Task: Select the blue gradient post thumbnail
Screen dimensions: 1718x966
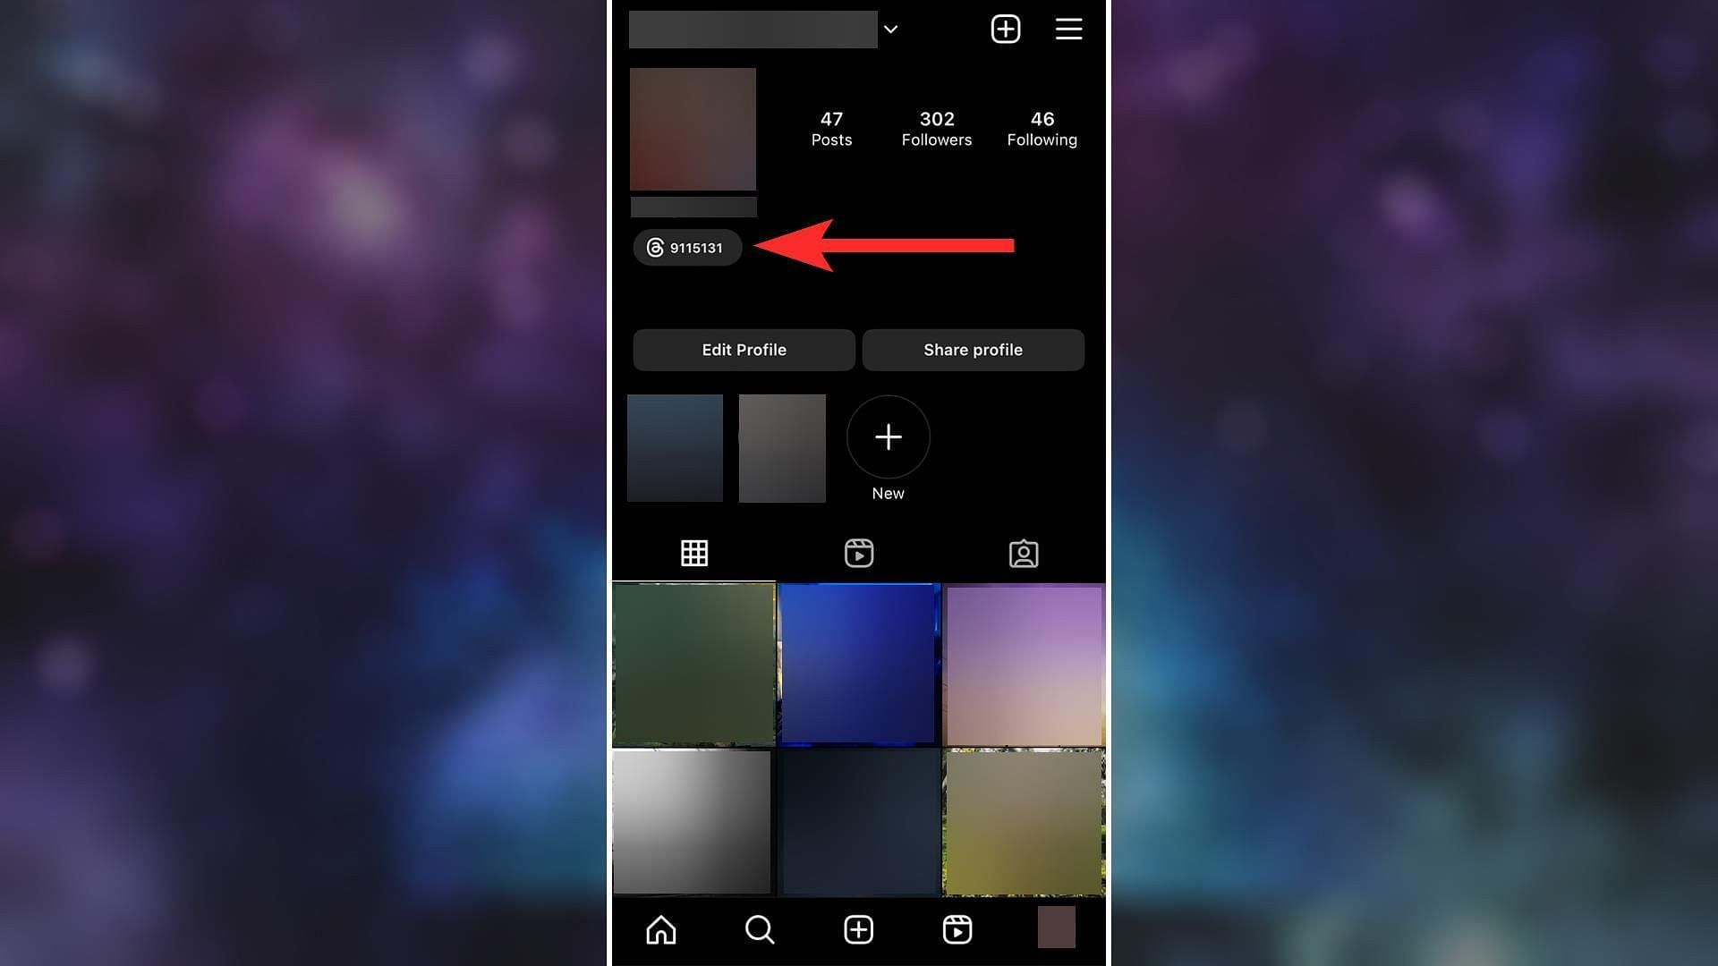Action: tap(858, 663)
